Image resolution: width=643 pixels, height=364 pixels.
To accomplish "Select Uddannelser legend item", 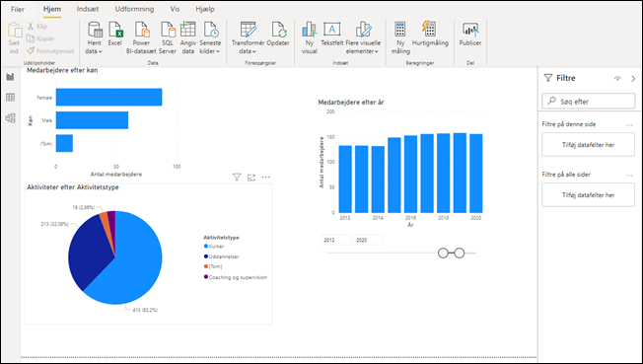I will coord(221,256).
